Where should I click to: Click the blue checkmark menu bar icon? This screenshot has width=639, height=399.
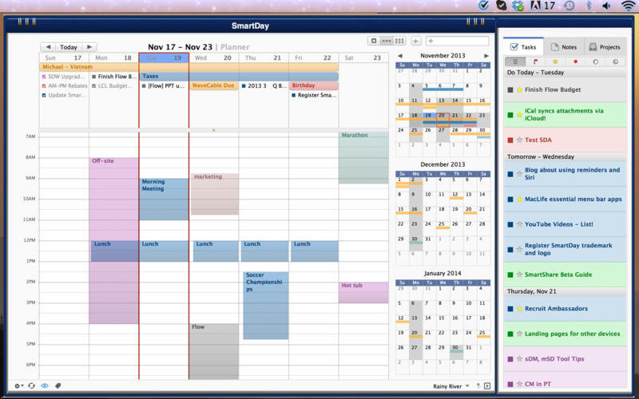(483, 6)
